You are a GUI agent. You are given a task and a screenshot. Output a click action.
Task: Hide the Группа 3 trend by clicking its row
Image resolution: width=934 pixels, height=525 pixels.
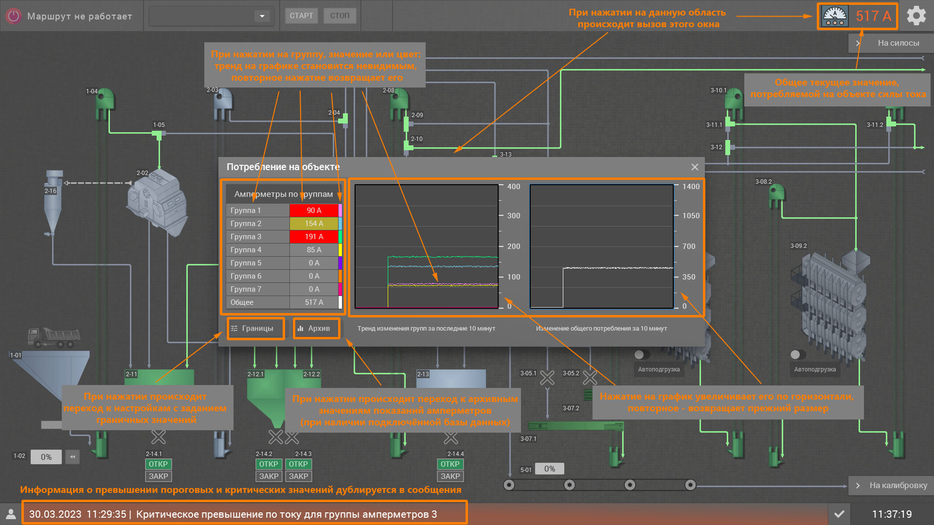tap(258, 237)
